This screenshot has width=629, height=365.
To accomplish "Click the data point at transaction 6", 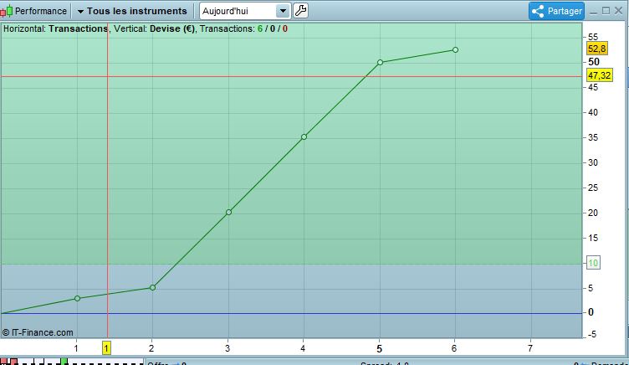I will (455, 49).
